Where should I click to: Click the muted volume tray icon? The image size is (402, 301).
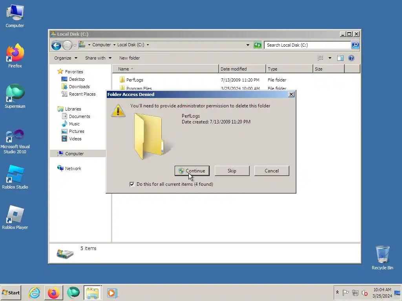364,292
